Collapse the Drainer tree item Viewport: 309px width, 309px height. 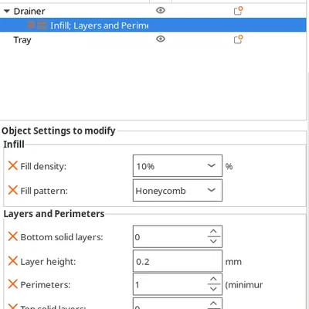7,11
